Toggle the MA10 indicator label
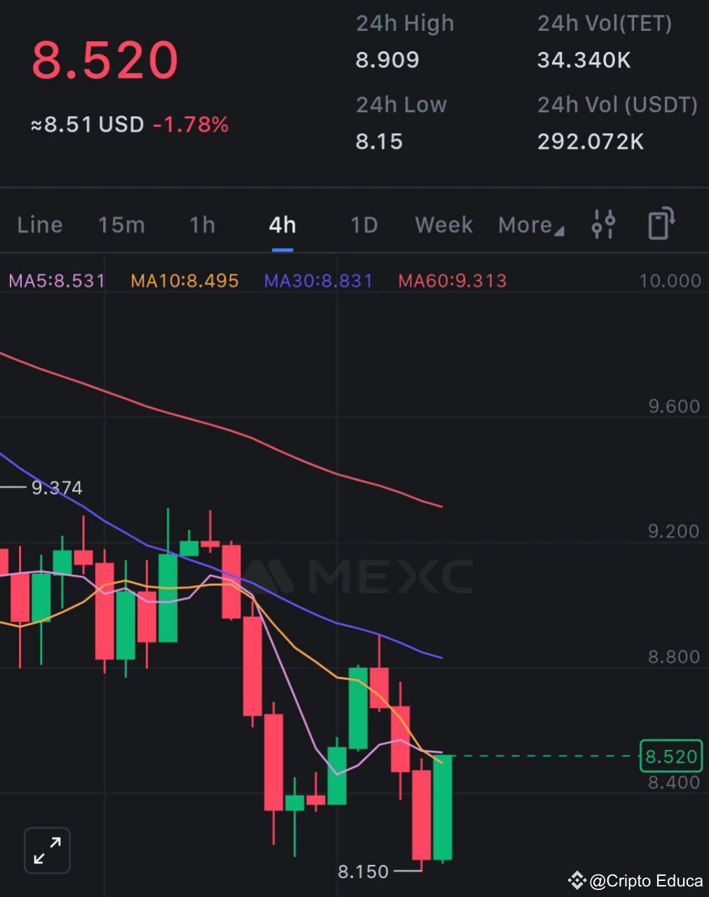This screenshot has width=709, height=897. [184, 280]
